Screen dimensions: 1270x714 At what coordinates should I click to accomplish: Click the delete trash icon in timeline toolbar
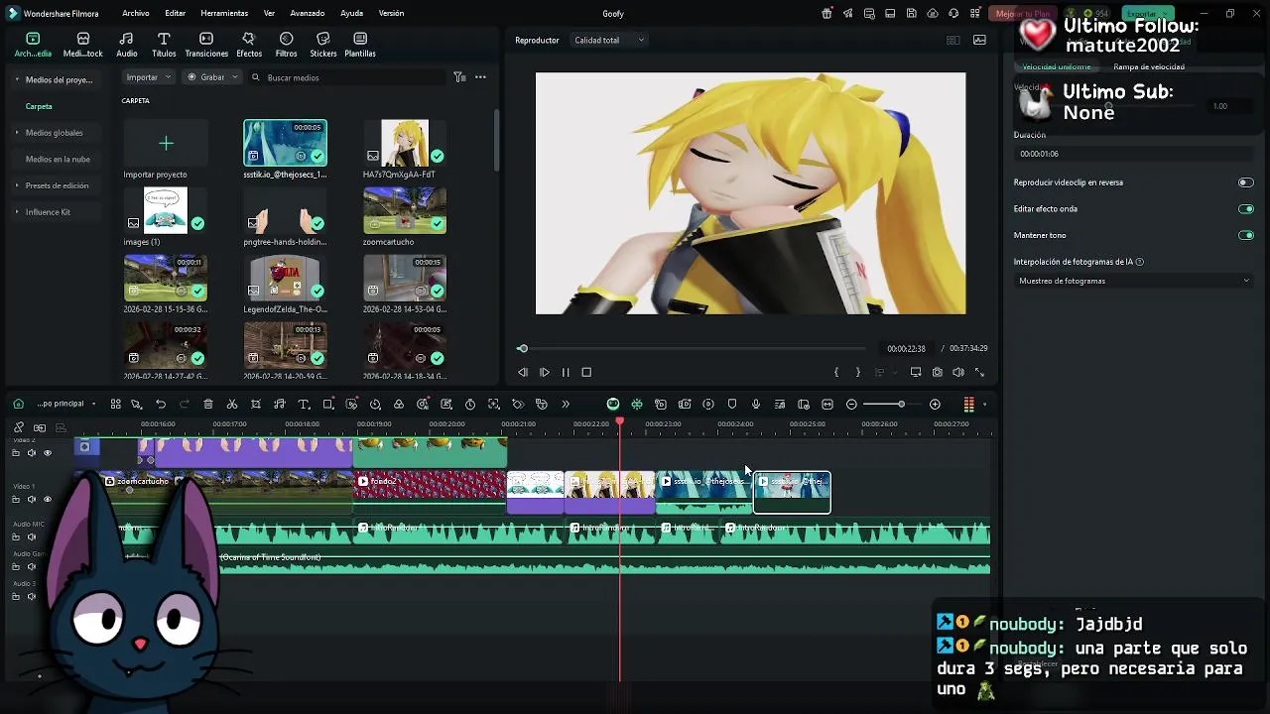[208, 405]
